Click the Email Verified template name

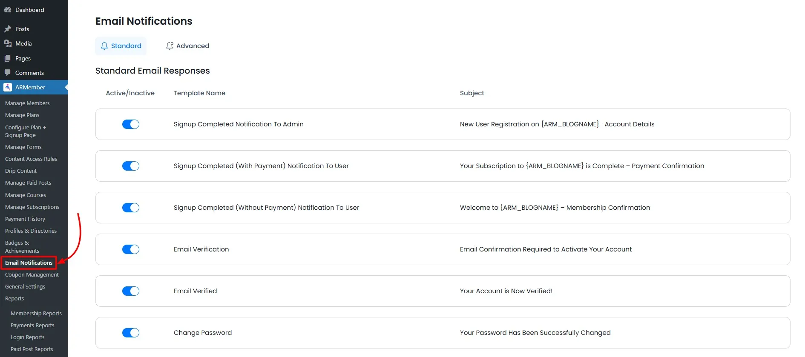click(195, 291)
